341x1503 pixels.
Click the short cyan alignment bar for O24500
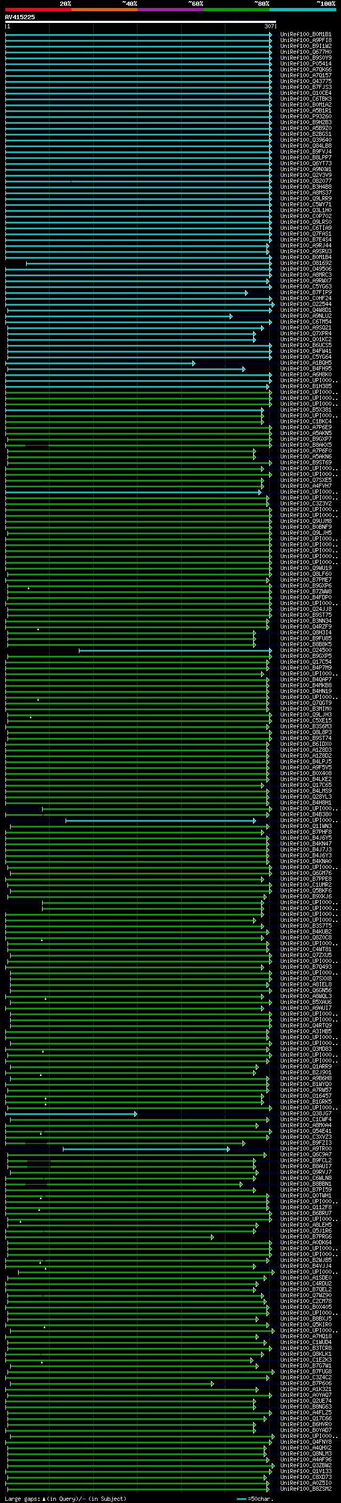[175, 650]
